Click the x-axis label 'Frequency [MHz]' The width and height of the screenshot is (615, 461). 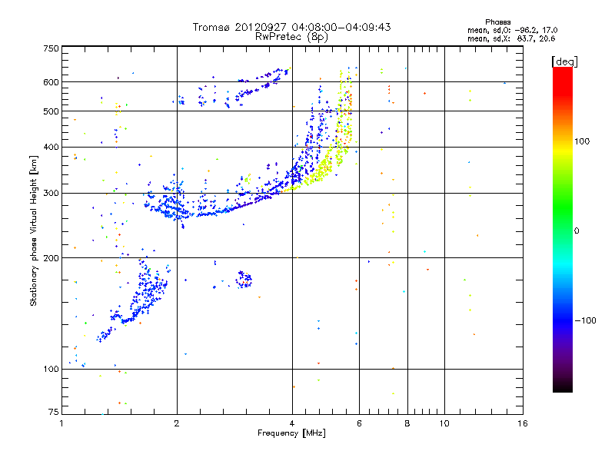pyautogui.click(x=291, y=433)
